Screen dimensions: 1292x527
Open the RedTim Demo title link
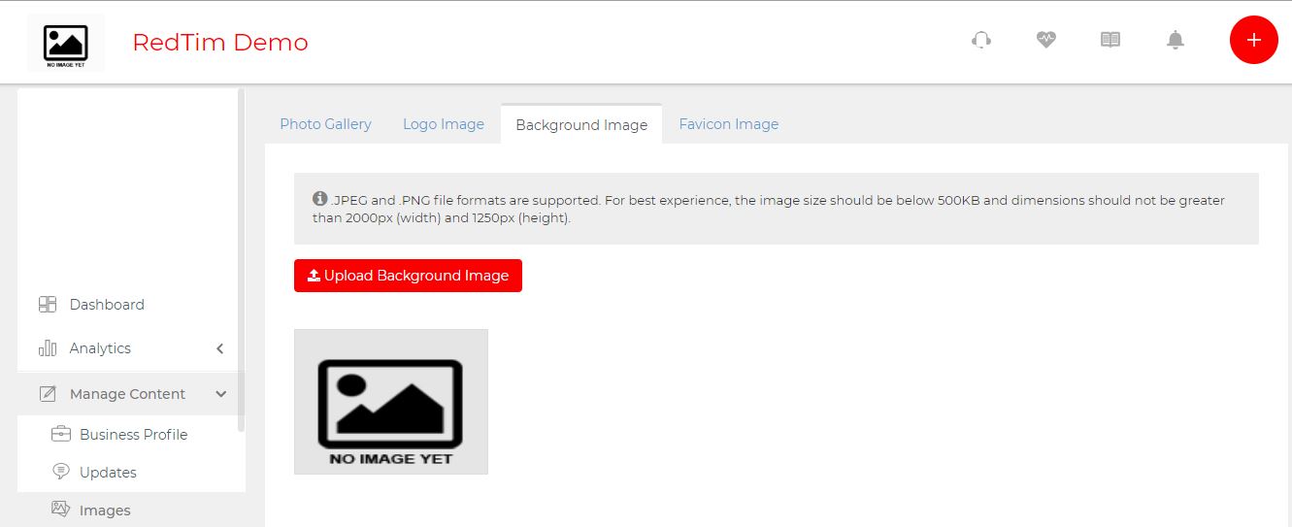coord(220,43)
